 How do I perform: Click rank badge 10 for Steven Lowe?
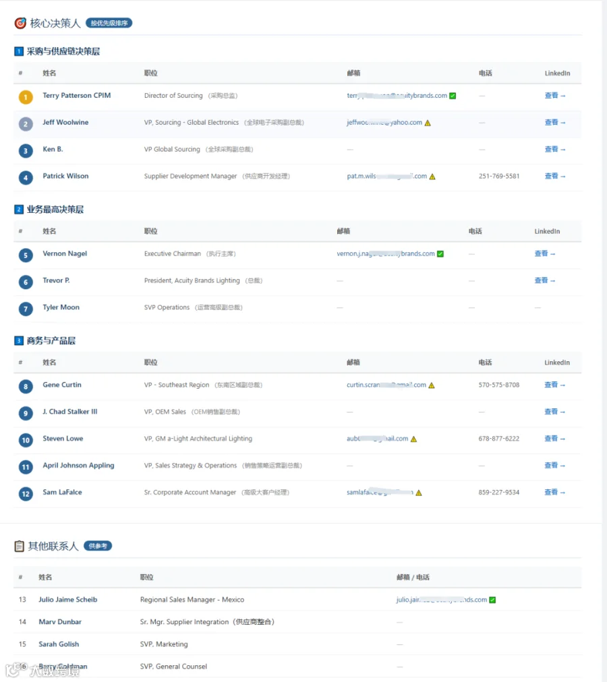click(26, 440)
